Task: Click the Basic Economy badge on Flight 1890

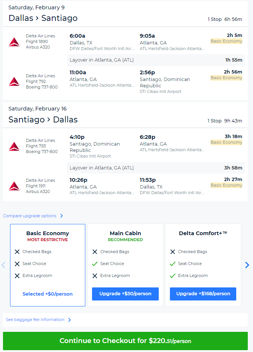Action: tap(226, 41)
